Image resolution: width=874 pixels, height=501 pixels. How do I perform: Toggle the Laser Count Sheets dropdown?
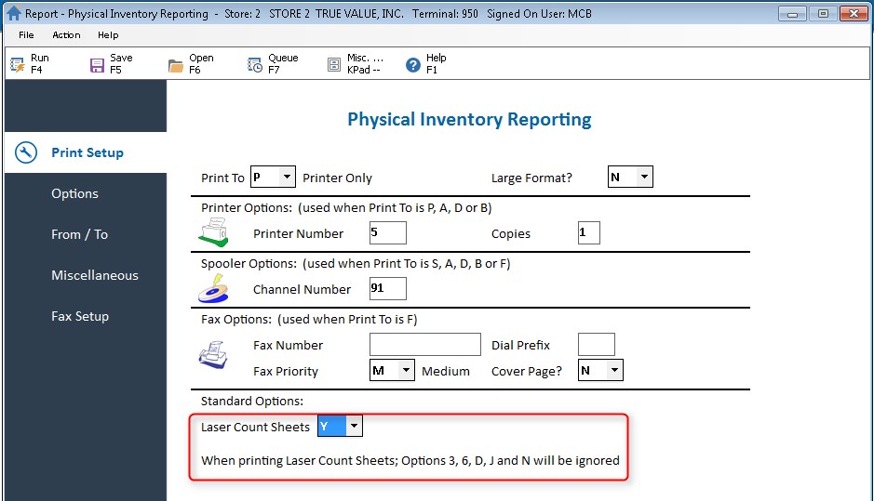click(x=354, y=427)
